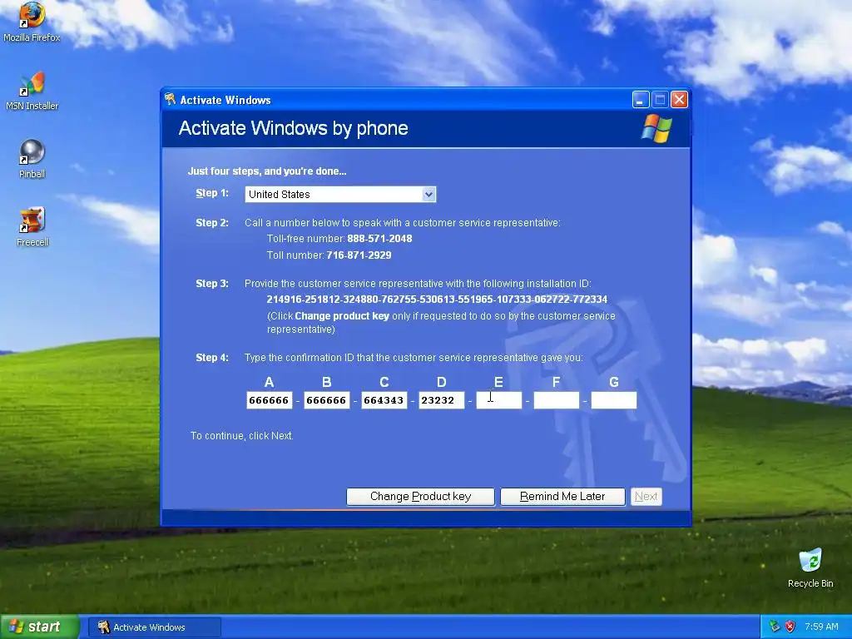The width and height of the screenshot is (852, 639).
Task: Click the 'Step 2:' label
Action: click(212, 223)
